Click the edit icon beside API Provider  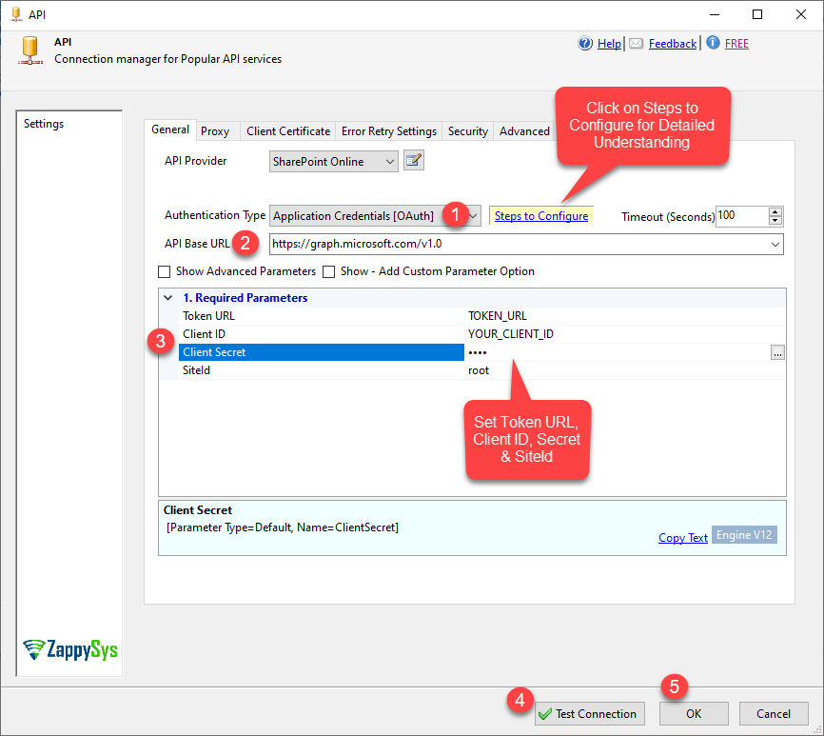click(x=414, y=160)
